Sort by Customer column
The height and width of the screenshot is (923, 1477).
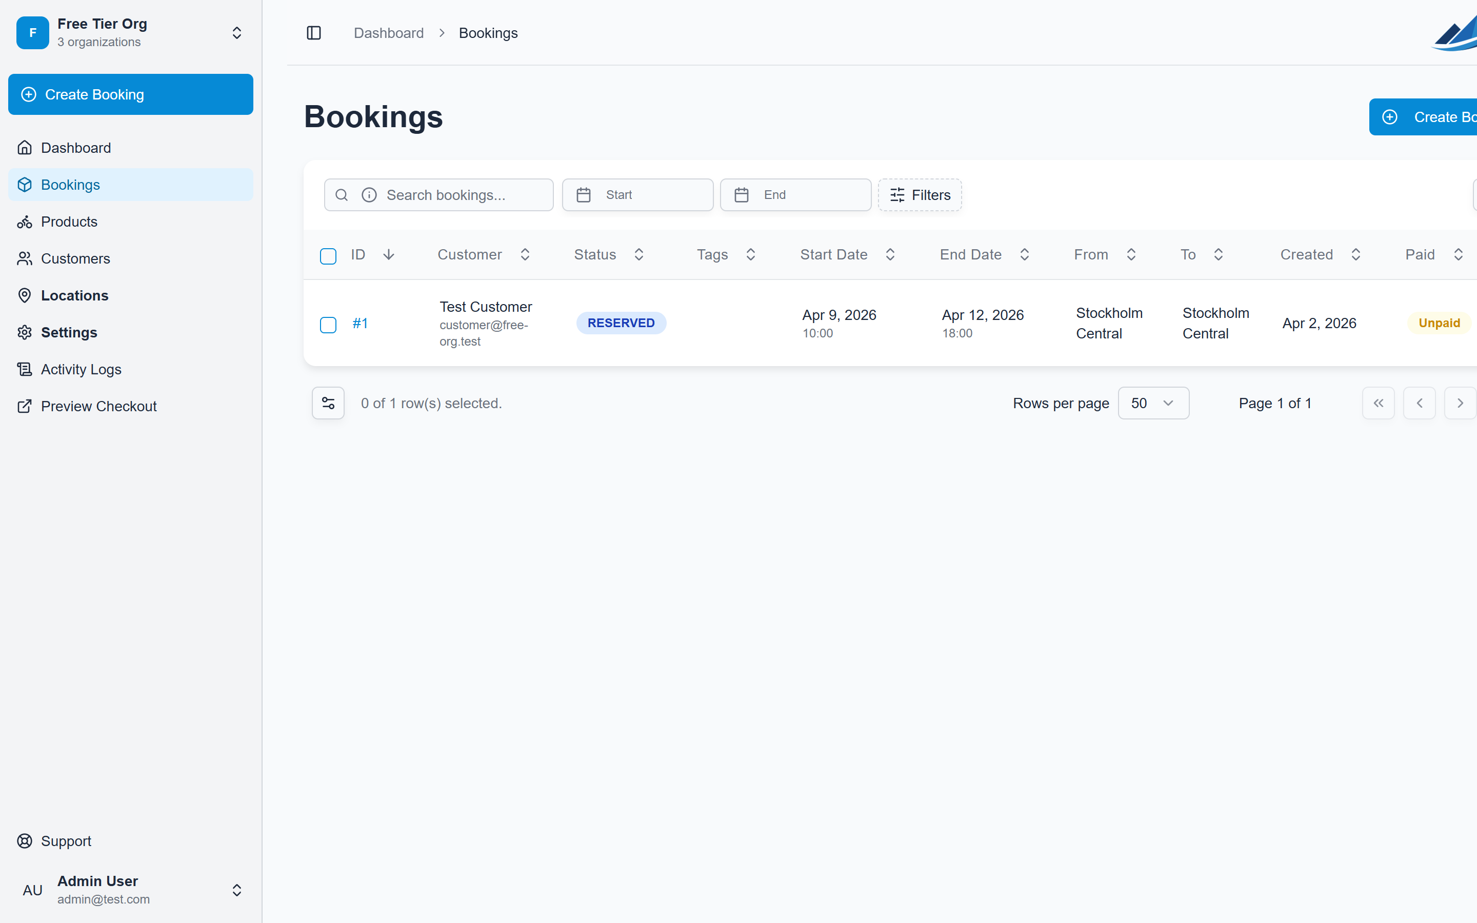484,254
